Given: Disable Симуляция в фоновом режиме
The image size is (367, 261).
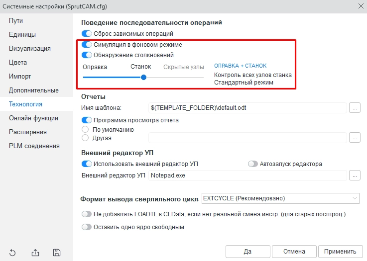Looking at the screenshot, I should (x=87, y=45).
